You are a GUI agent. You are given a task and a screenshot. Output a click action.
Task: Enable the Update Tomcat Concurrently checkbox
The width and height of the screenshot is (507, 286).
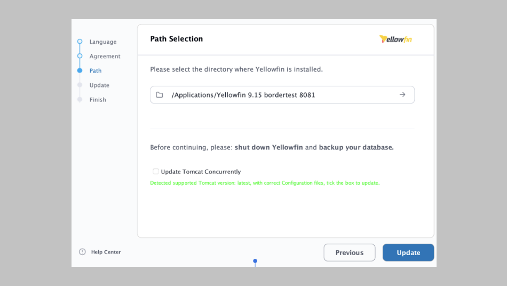click(156, 171)
